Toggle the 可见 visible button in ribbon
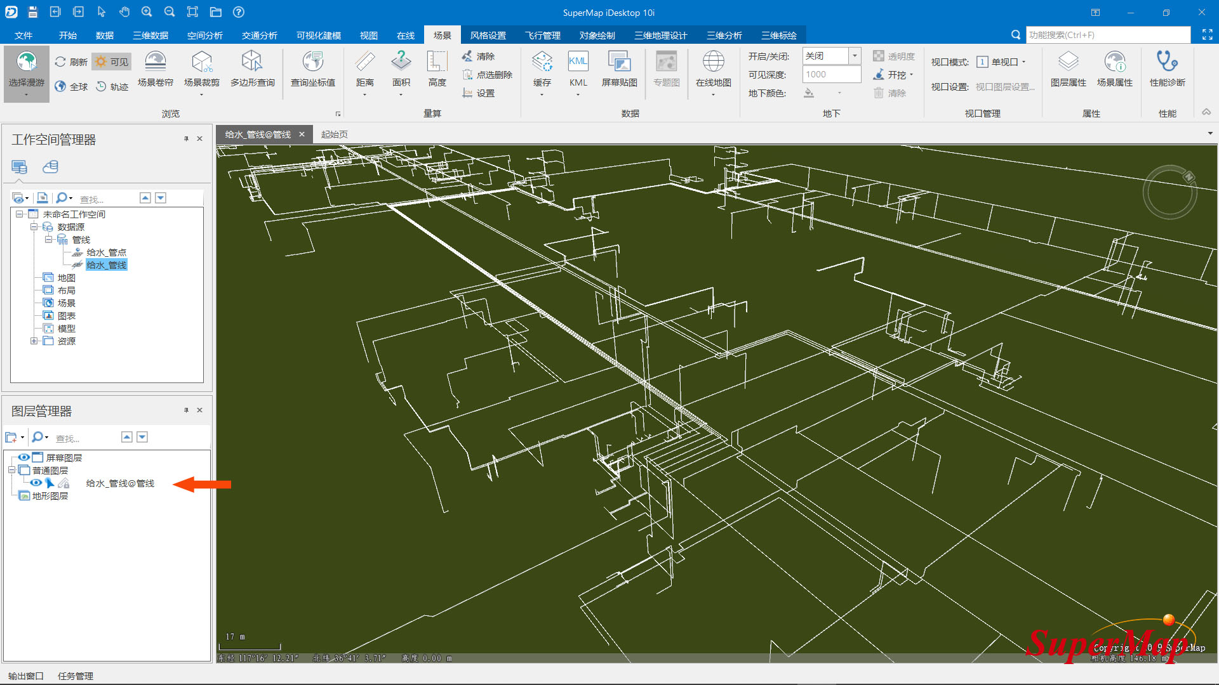Screen dimensions: 1219x685 [112, 62]
